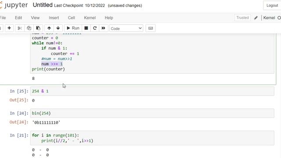
Task: Restart the kernel icon
Action: (x=95, y=28)
